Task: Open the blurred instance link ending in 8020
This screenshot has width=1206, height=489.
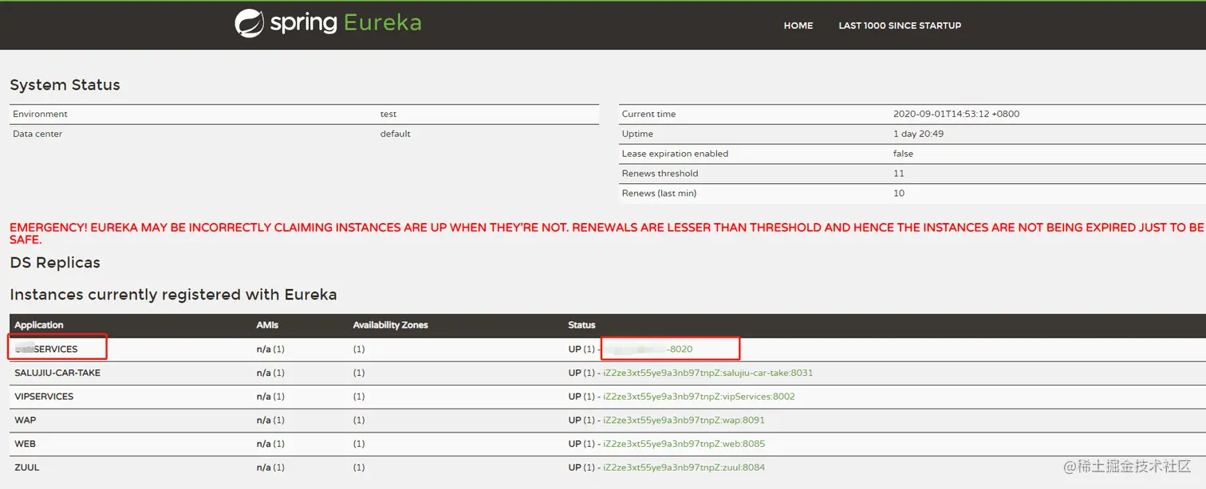Action: pyautogui.click(x=648, y=349)
